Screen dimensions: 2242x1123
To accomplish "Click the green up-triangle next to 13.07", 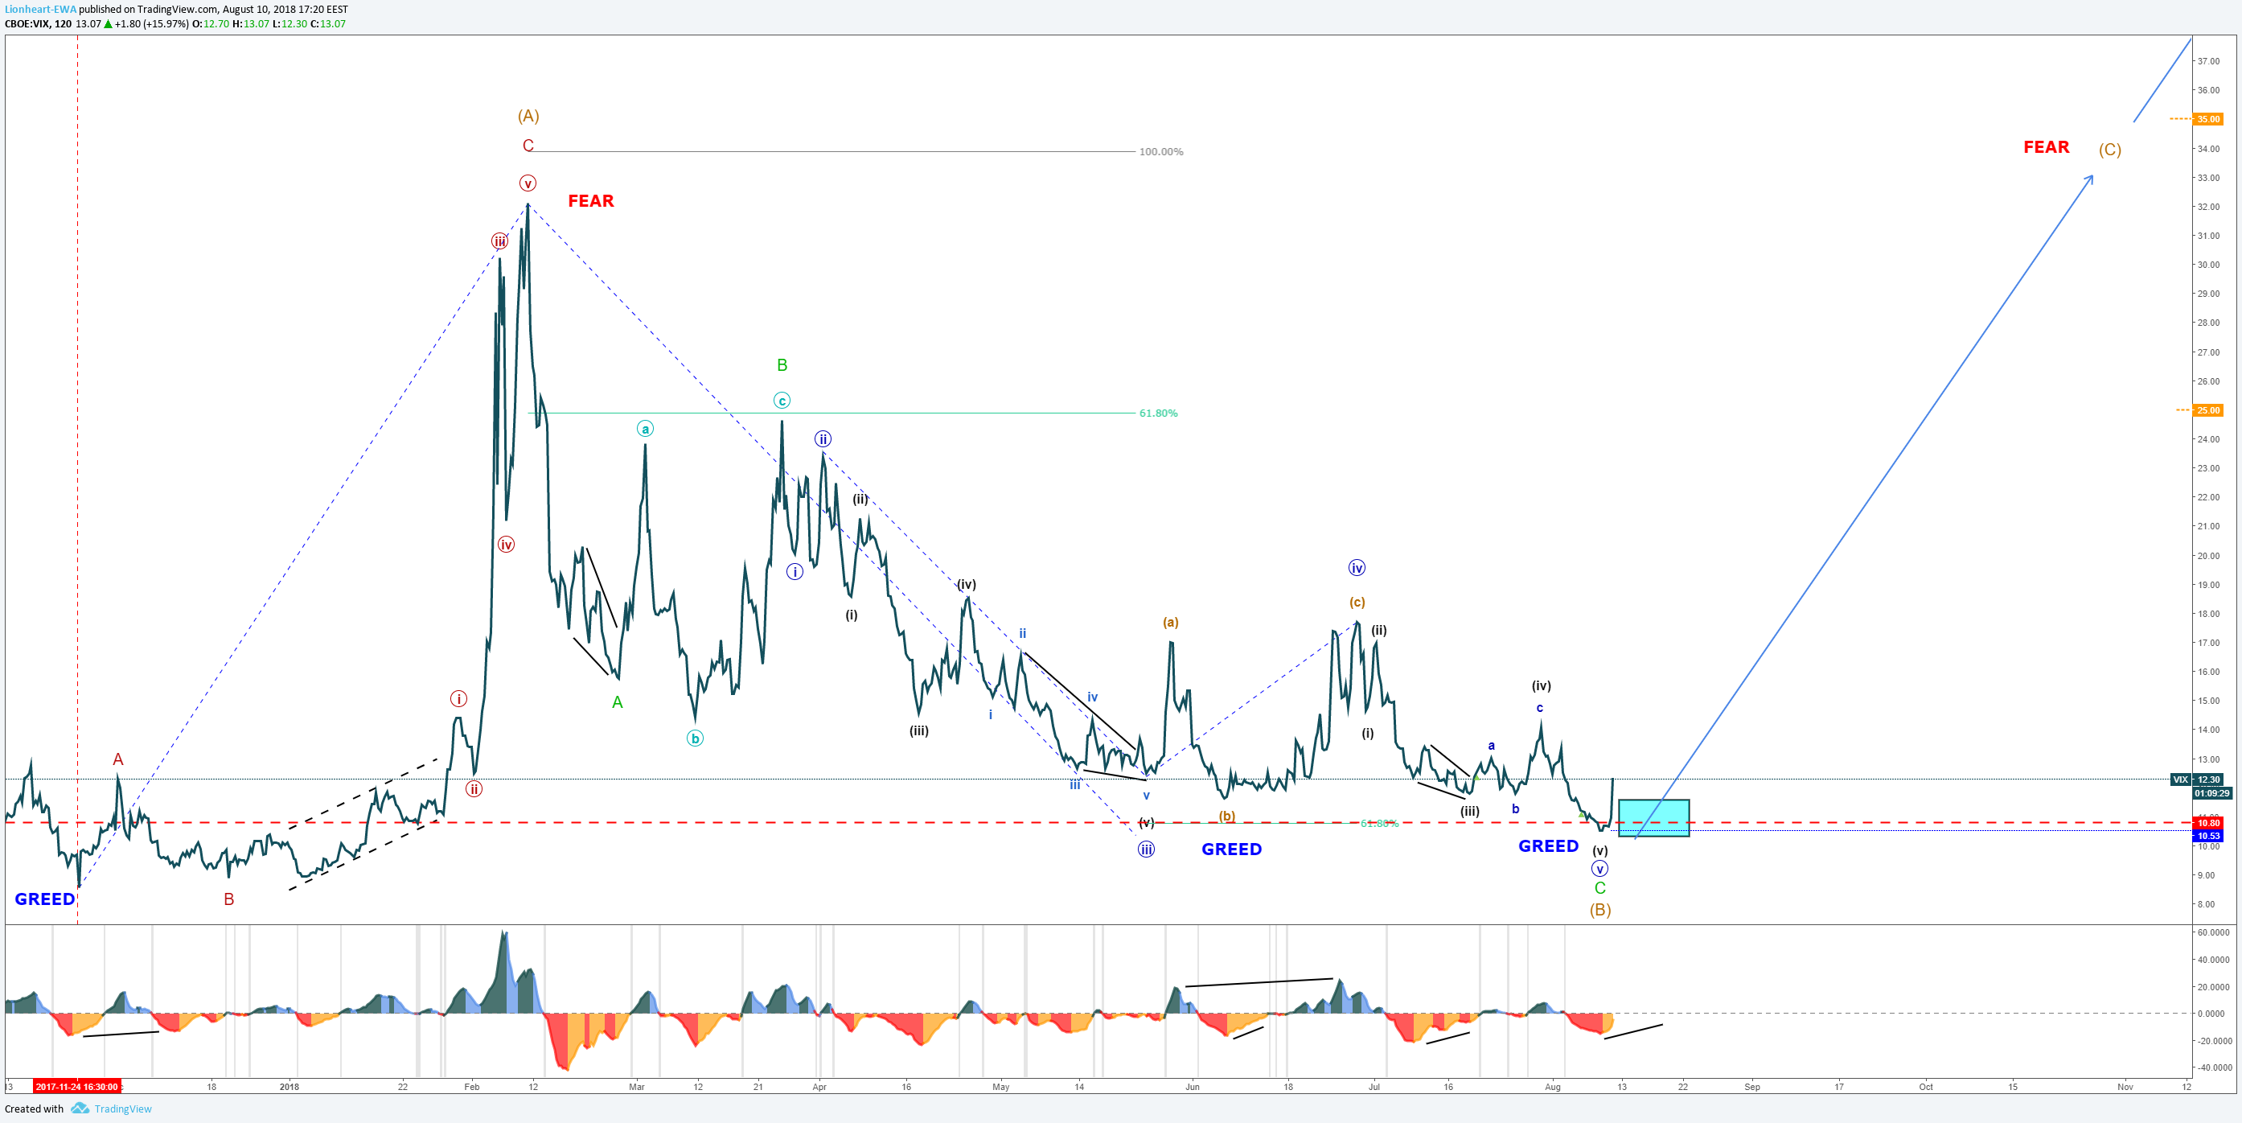I will (108, 23).
